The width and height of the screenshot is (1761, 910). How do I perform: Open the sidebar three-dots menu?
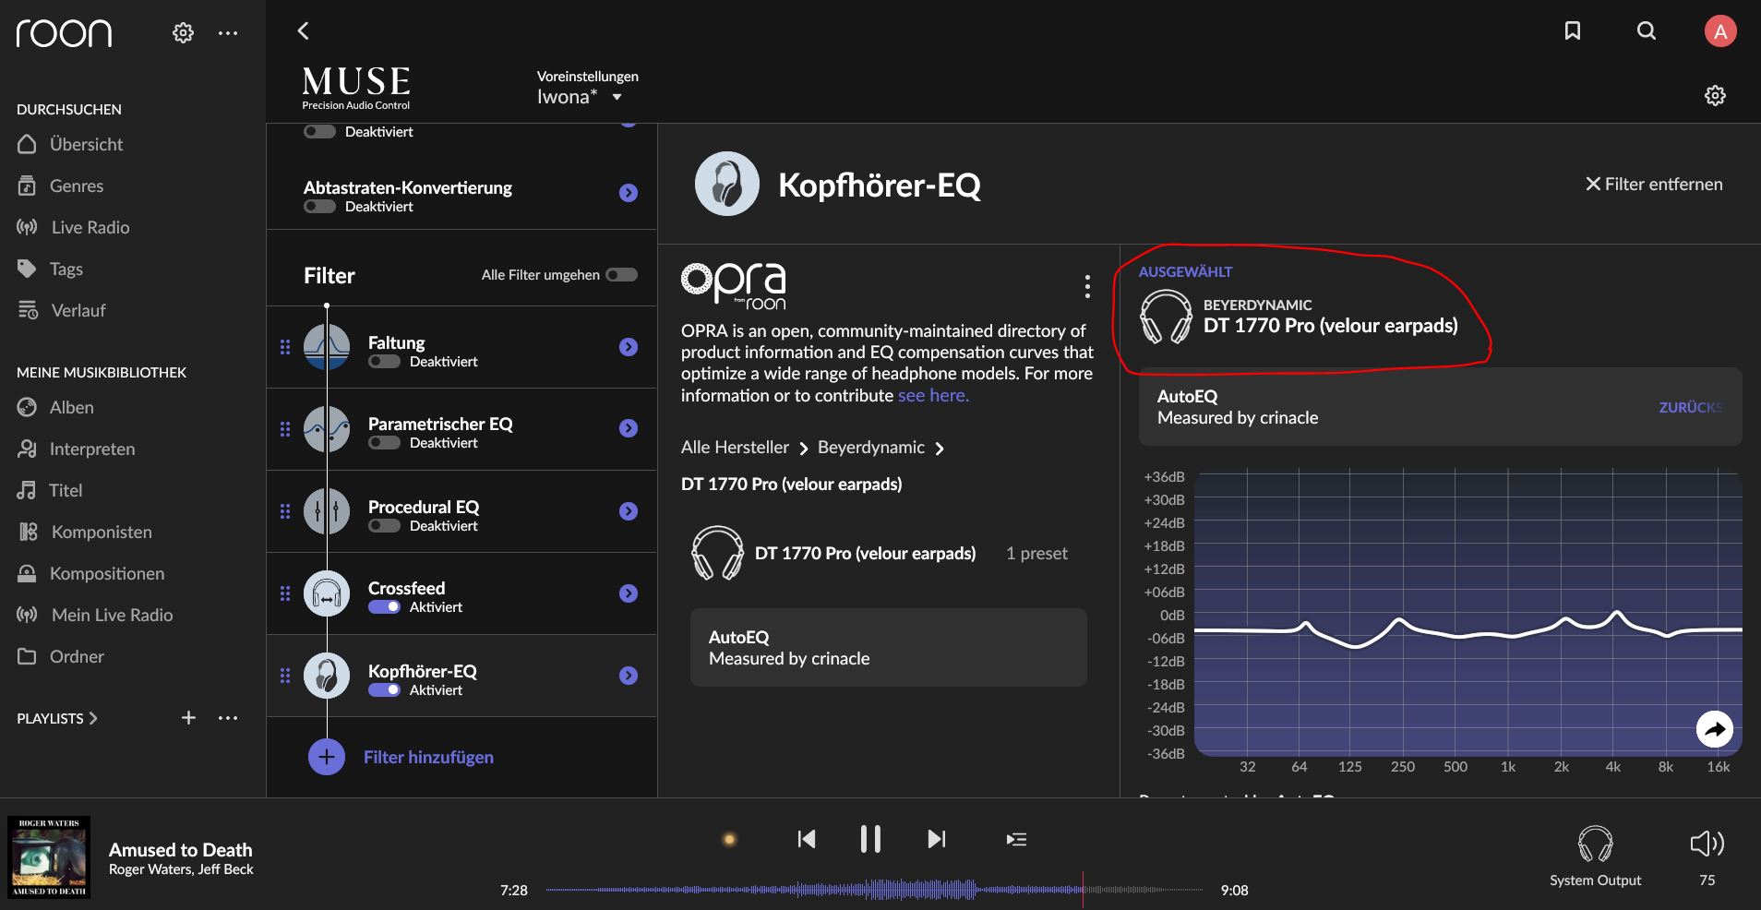(228, 33)
